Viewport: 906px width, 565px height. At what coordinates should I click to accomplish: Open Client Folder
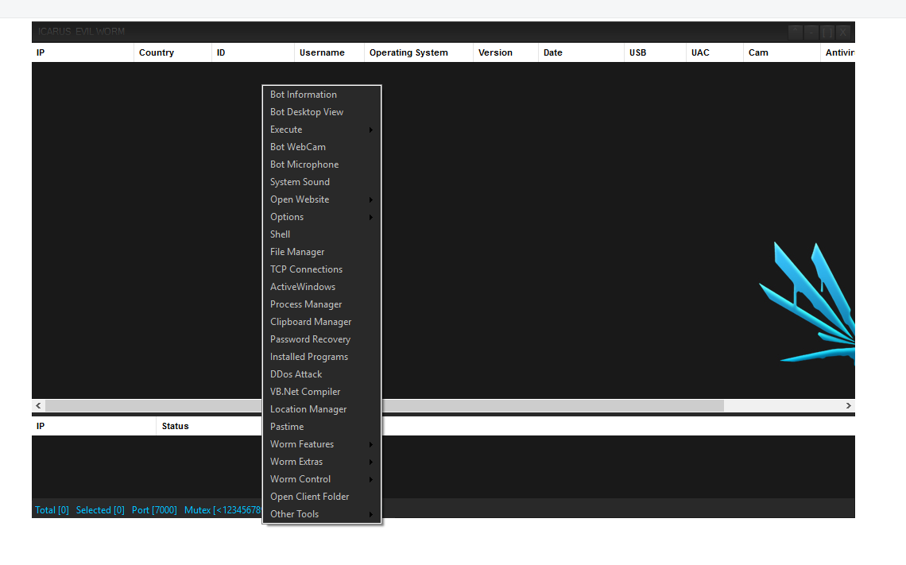pos(309,496)
